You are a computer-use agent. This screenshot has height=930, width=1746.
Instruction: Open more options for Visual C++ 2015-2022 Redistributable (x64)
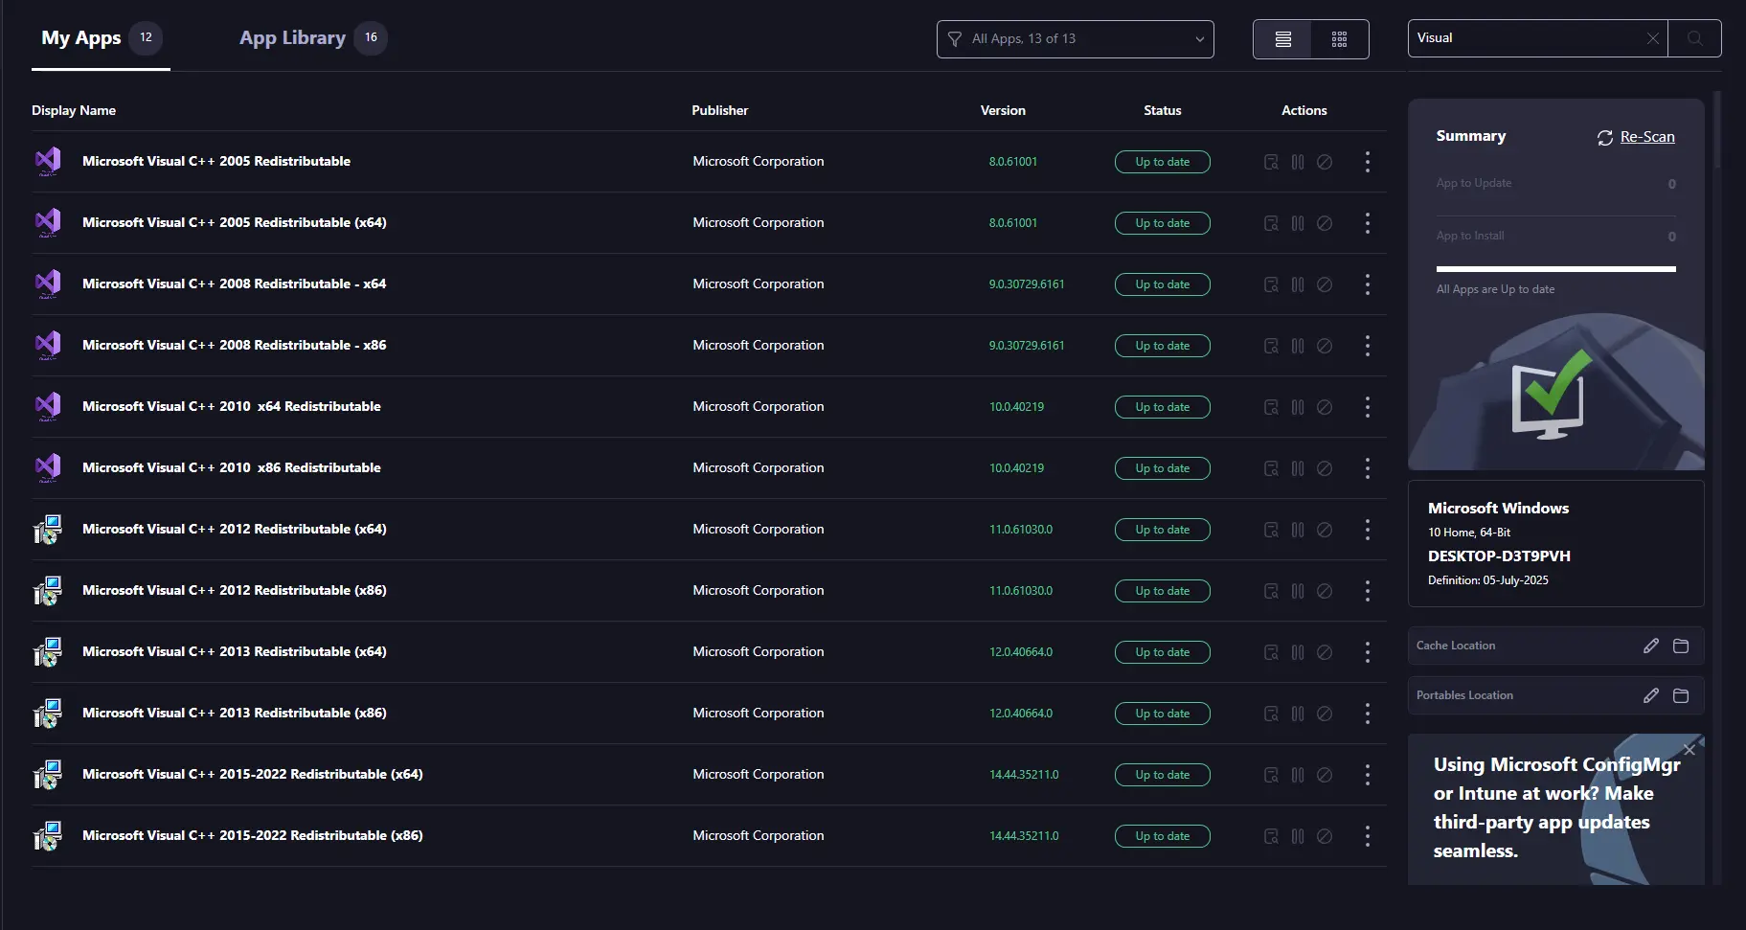click(x=1368, y=775)
